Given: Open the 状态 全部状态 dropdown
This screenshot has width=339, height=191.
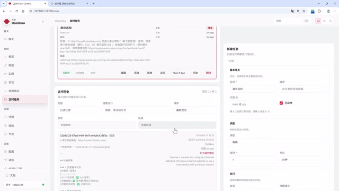Looking at the screenshot, I should (x=97, y=125).
